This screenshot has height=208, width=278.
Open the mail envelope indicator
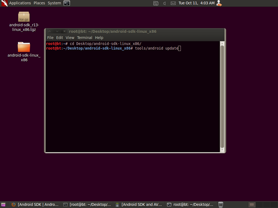[173, 3]
